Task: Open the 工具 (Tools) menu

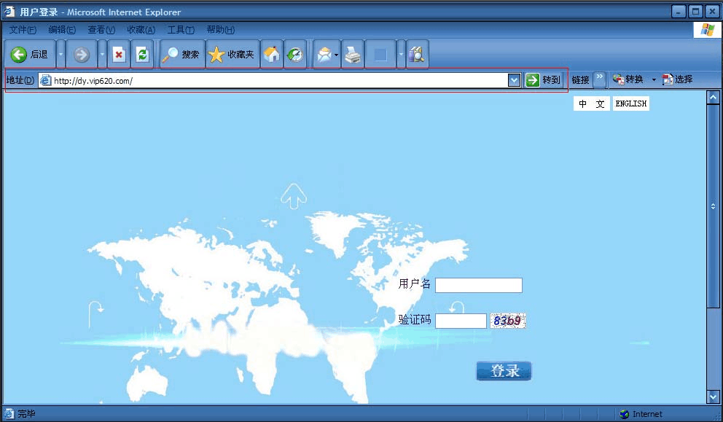Action: click(x=180, y=30)
